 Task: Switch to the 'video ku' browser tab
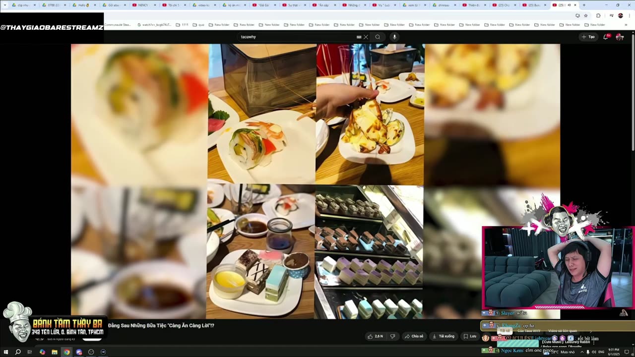click(204, 5)
